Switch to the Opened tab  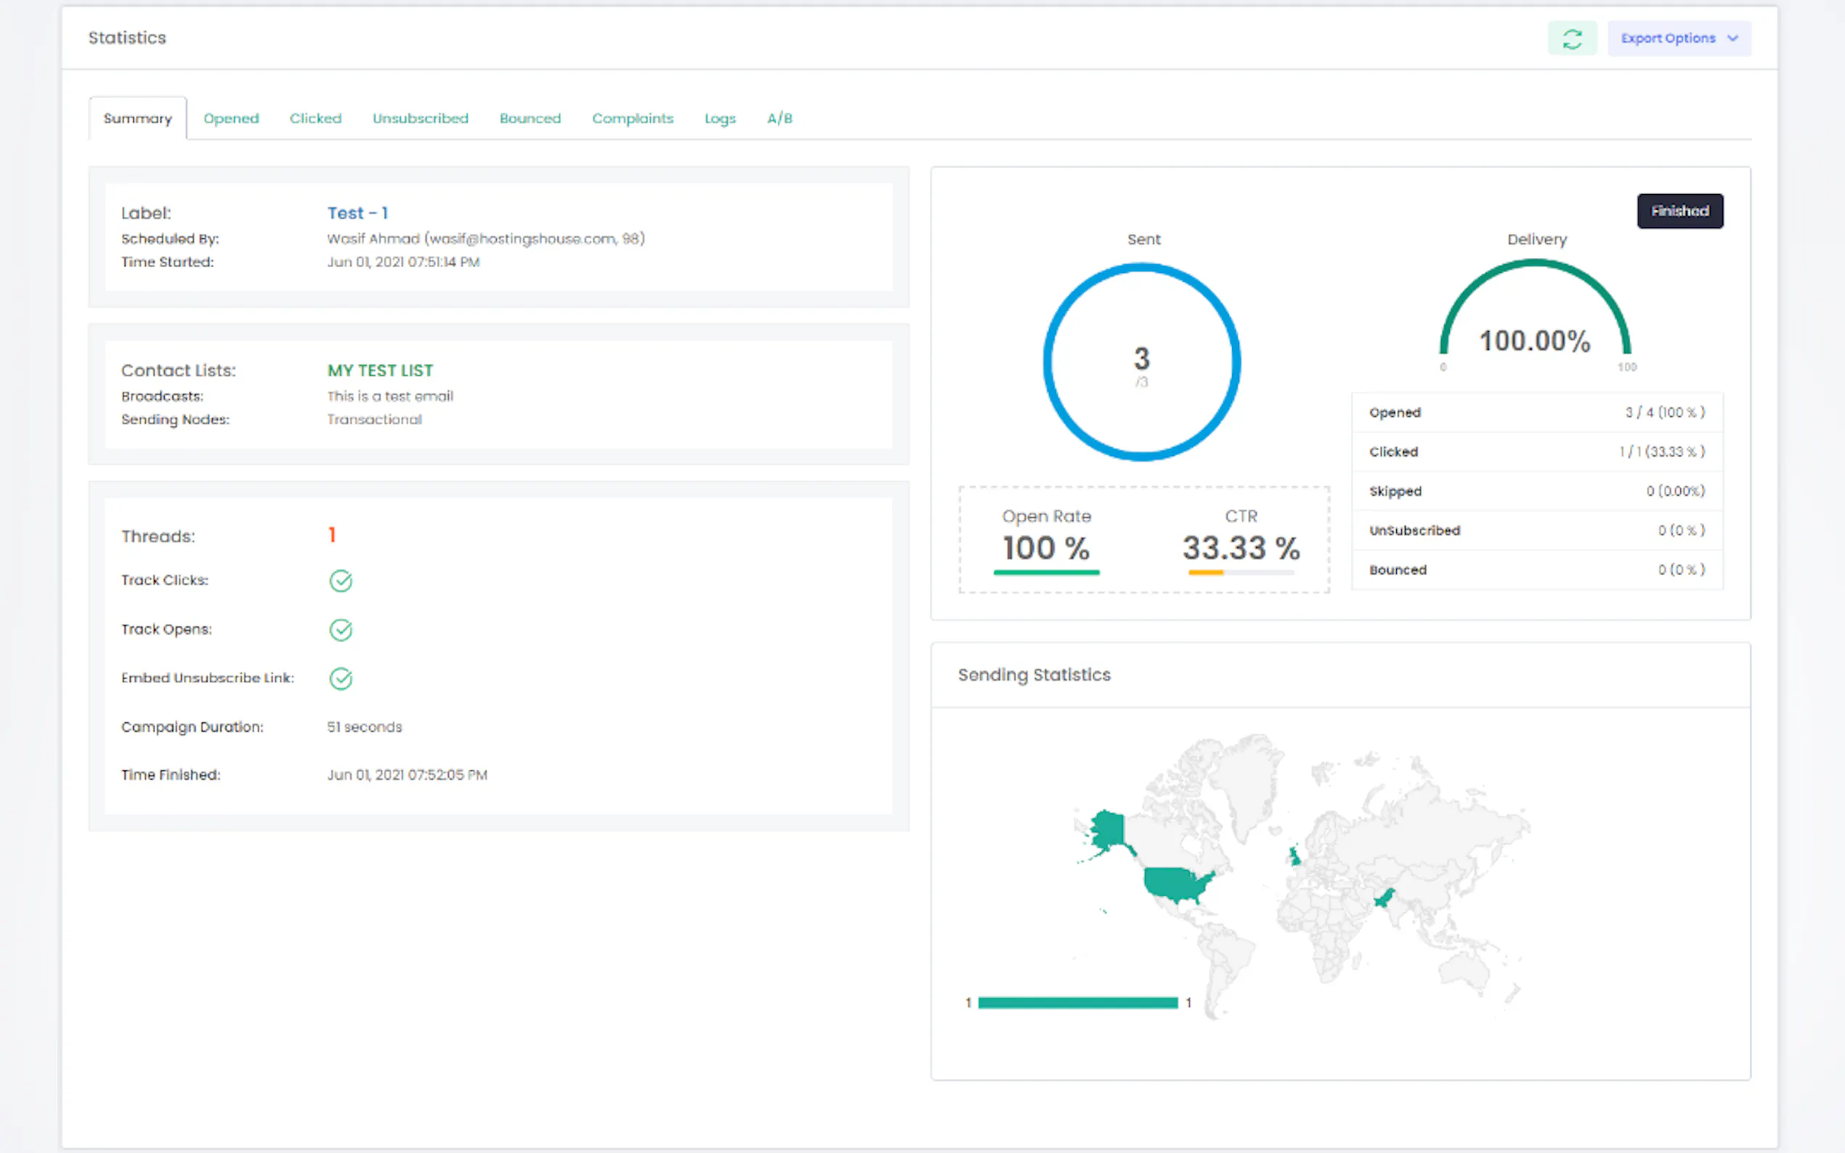[x=231, y=118]
